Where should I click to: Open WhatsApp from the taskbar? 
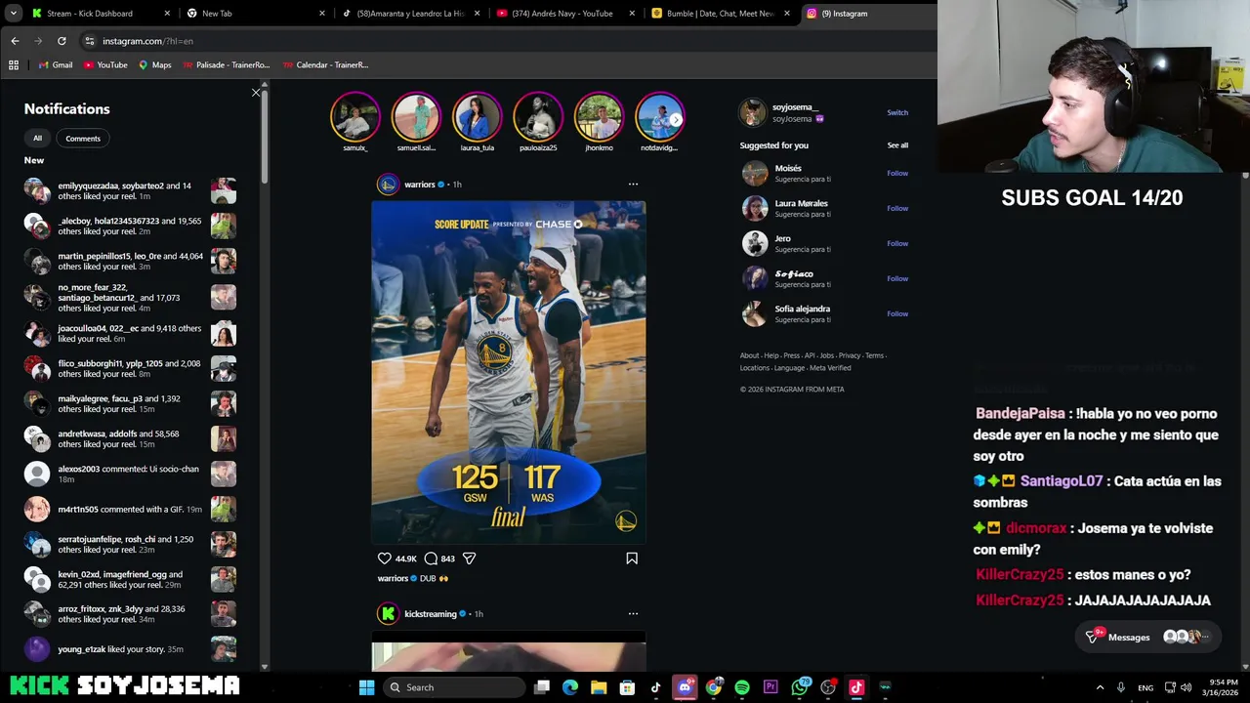[800, 687]
